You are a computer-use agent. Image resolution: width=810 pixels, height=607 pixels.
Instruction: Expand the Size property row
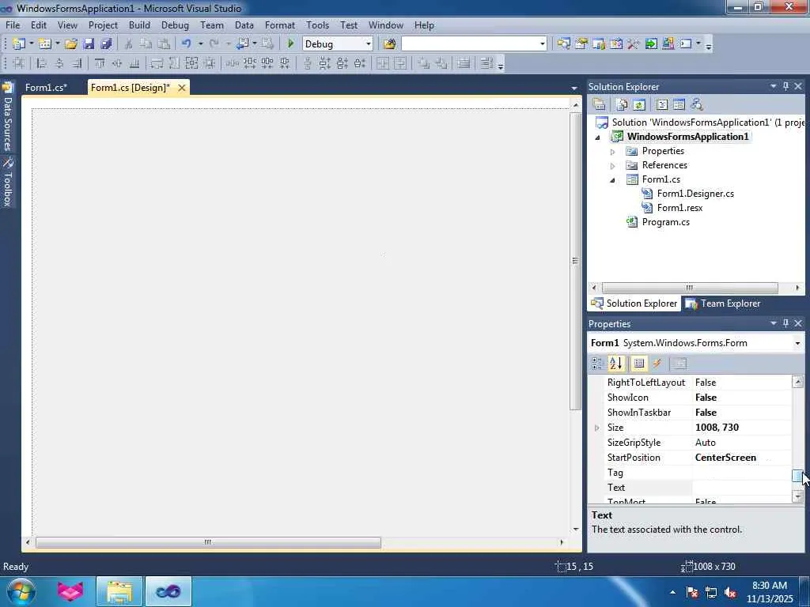point(596,428)
